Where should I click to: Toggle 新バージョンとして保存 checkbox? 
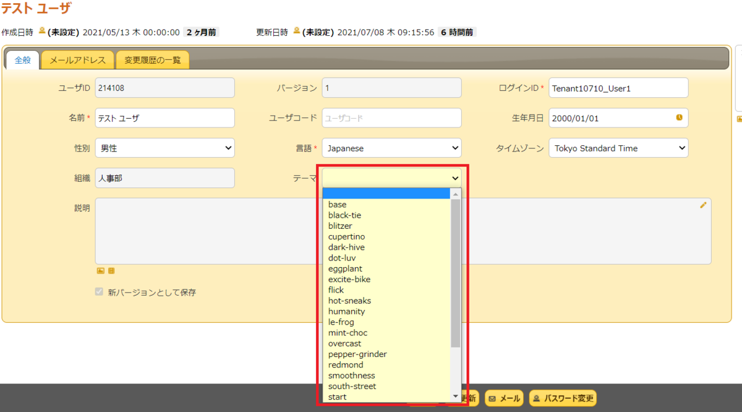99,291
